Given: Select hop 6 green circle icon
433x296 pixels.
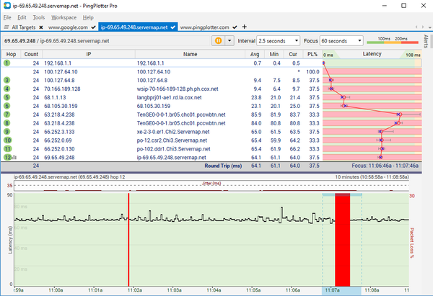Looking at the screenshot, I should tap(7, 106).
